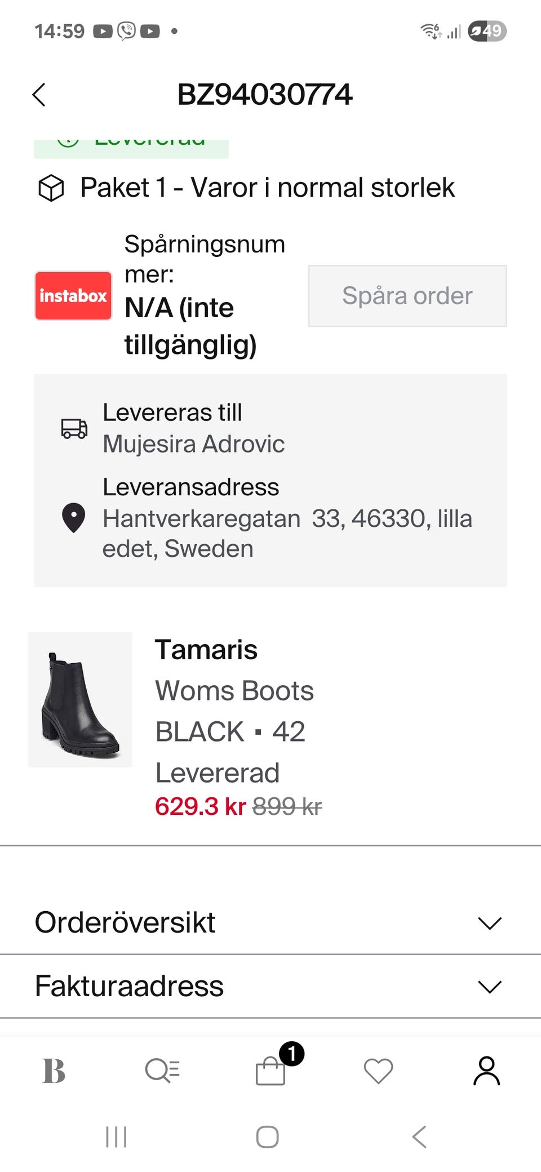Tap the delivery truck icon

coord(74,428)
